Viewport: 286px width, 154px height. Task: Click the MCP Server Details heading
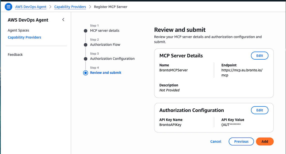click(181, 56)
